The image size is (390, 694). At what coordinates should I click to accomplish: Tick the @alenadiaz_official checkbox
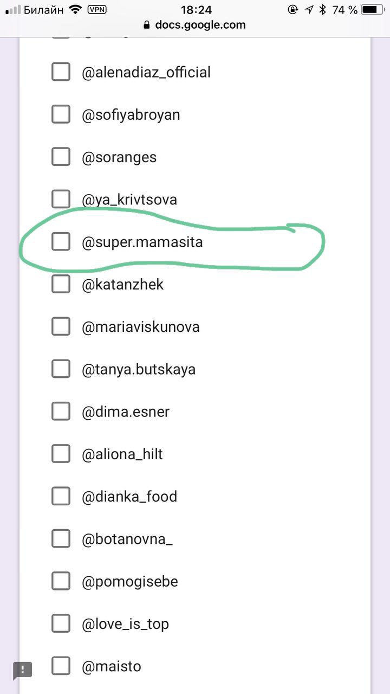pyautogui.click(x=61, y=72)
